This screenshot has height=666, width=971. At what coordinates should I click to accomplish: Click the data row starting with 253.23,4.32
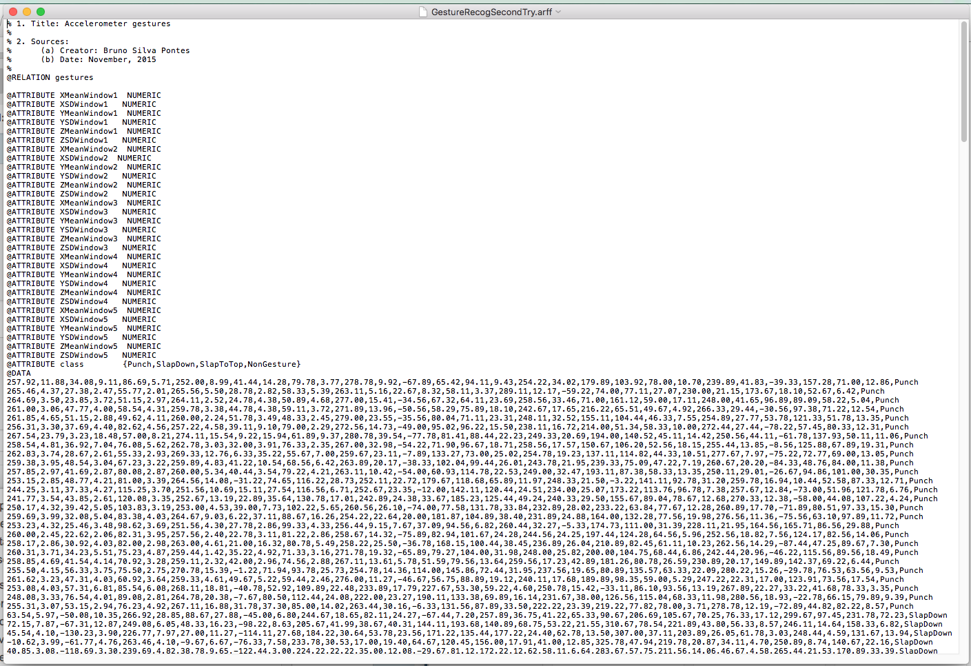453,525
